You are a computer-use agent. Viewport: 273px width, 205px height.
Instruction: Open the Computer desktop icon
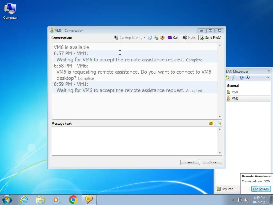pyautogui.click(x=10, y=11)
